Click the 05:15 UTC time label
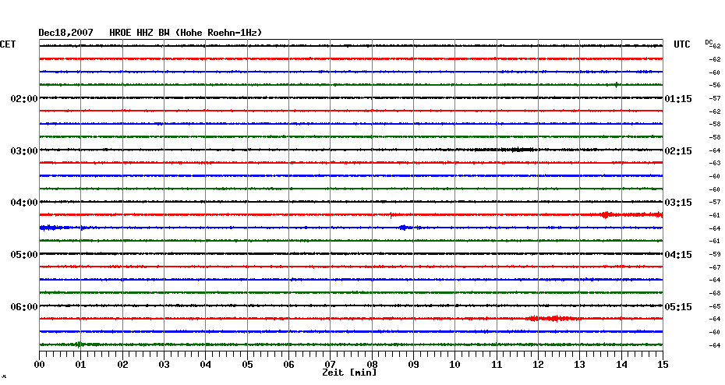 [678, 307]
